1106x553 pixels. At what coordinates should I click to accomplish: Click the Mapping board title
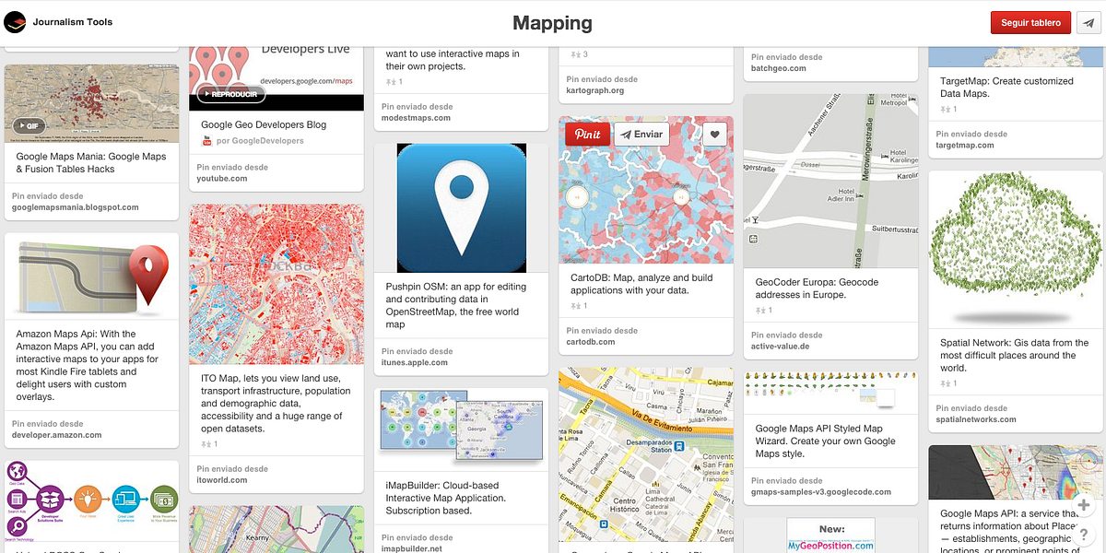point(553,23)
